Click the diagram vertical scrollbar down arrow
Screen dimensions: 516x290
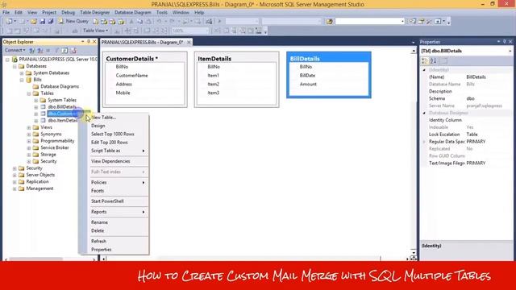(x=414, y=252)
